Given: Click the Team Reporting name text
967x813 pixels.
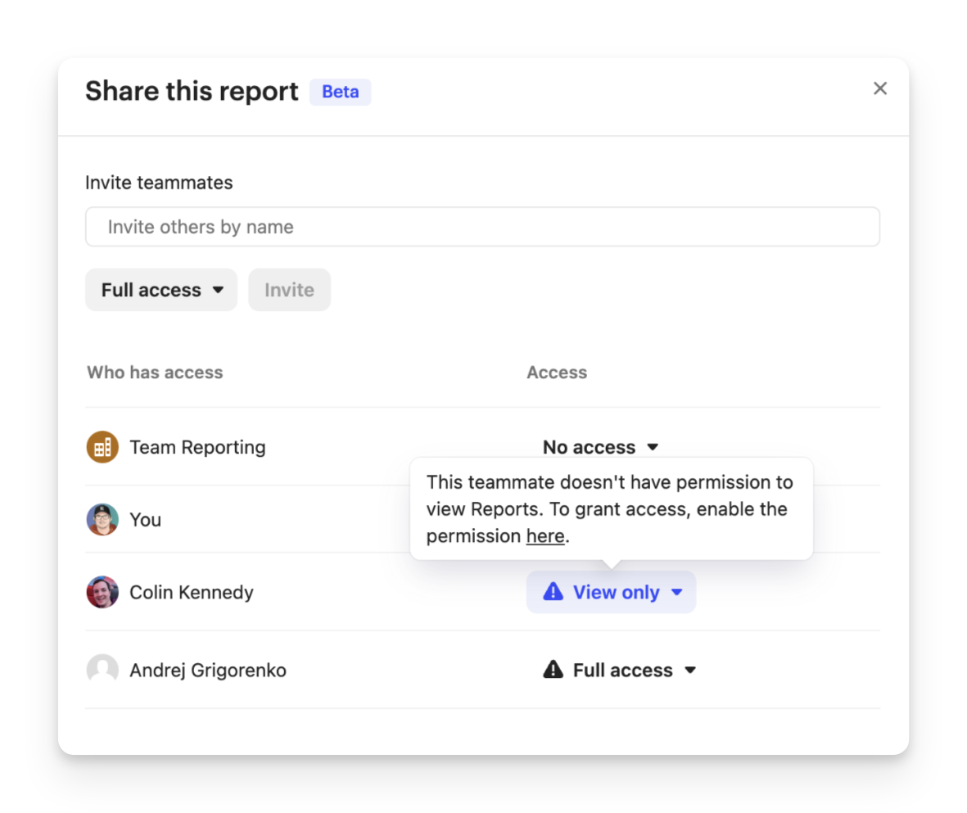Looking at the screenshot, I should pos(197,447).
